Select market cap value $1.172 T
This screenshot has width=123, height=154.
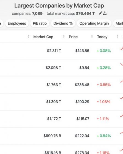[x=54, y=119]
